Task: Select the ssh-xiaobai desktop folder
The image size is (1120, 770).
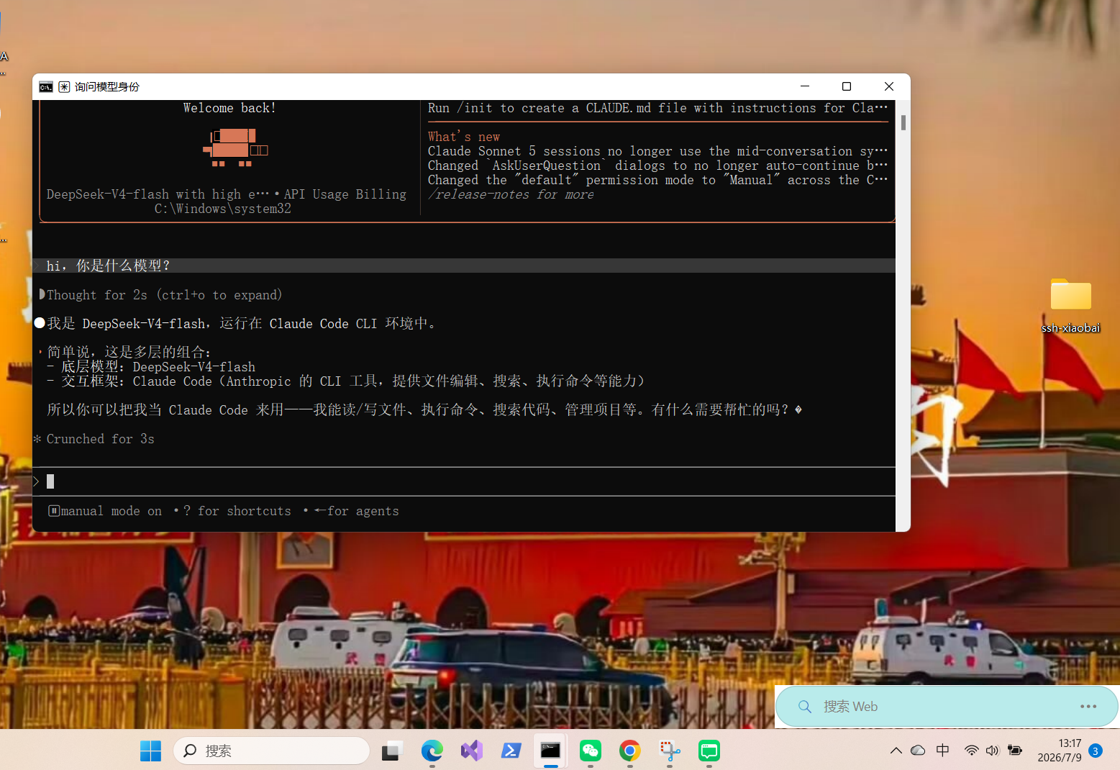Action: [x=1070, y=305]
